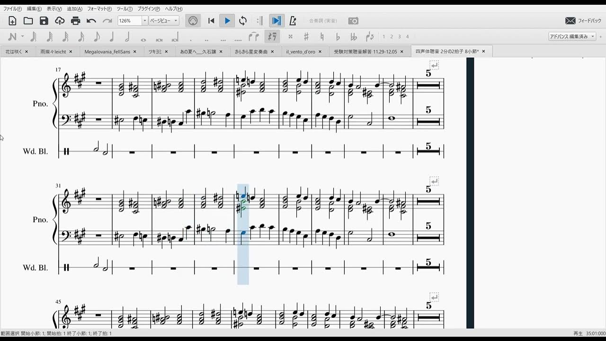Open the ページビュー view mode dropdown
Image resolution: width=606 pixels, height=341 pixels.
(164, 21)
